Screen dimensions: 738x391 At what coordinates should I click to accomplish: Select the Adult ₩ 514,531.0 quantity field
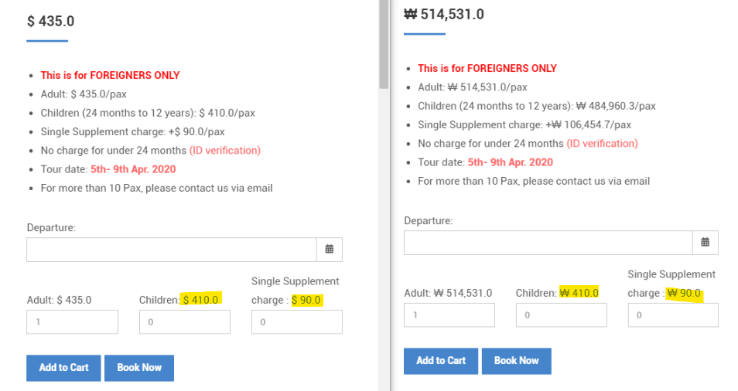tap(449, 315)
